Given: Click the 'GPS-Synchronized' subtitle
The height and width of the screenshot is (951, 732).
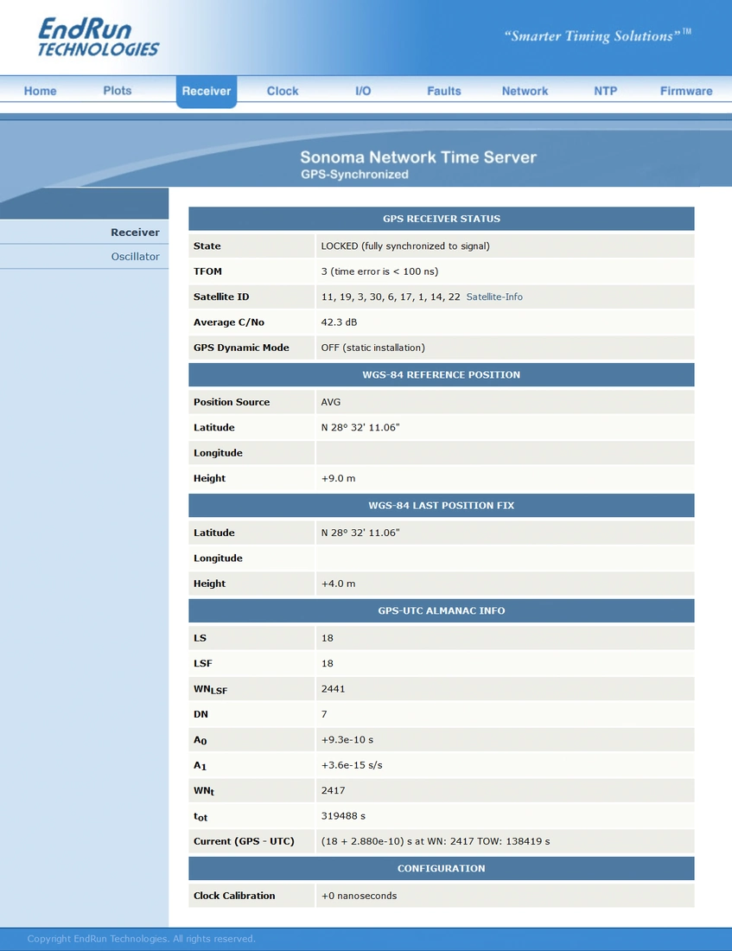Looking at the screenshot, I should [355, 175].
